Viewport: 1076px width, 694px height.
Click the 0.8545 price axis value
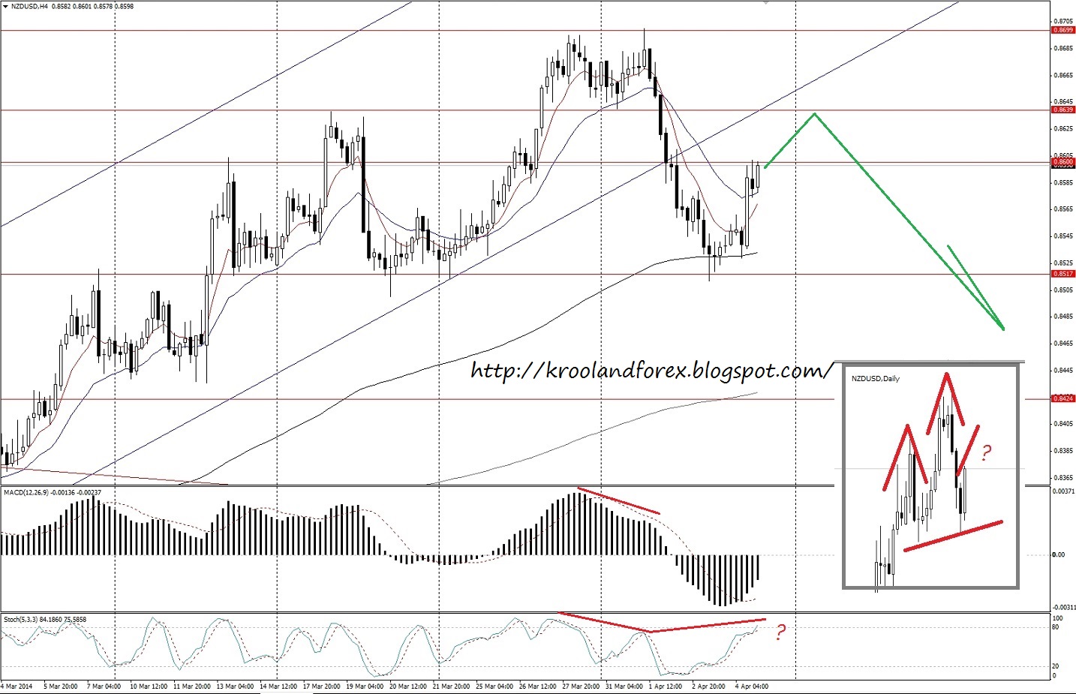tap(1063, 236)
